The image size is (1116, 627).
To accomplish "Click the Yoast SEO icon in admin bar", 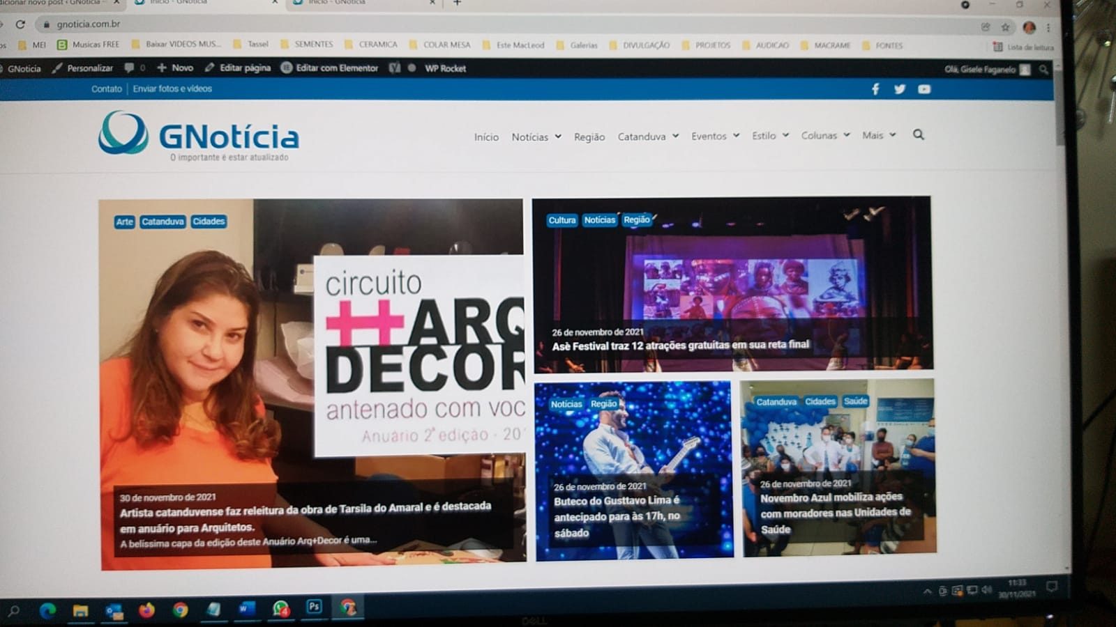I will pyautogui.click(x=395, y=68).
